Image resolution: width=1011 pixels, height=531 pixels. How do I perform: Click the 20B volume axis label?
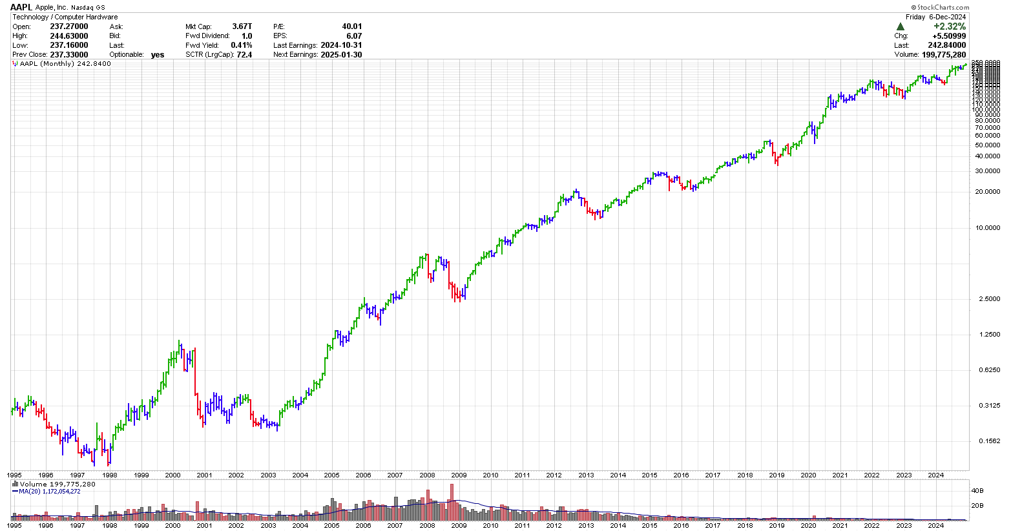pyautogui.click(x=977, y=506)
